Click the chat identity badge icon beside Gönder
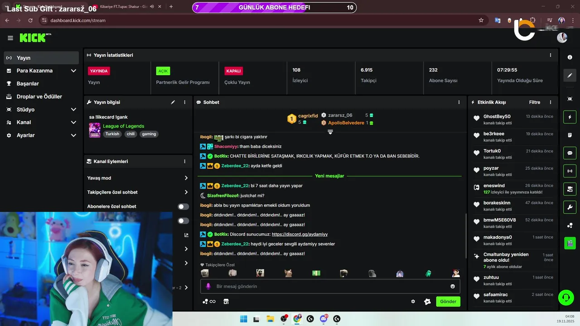 [x=427, y=302]
